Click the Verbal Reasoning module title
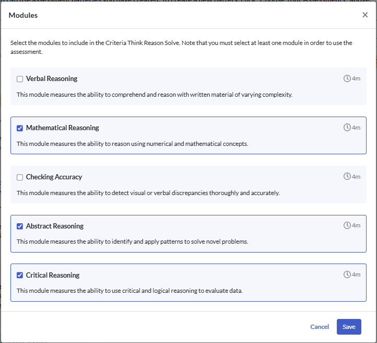 coord(52,79)
